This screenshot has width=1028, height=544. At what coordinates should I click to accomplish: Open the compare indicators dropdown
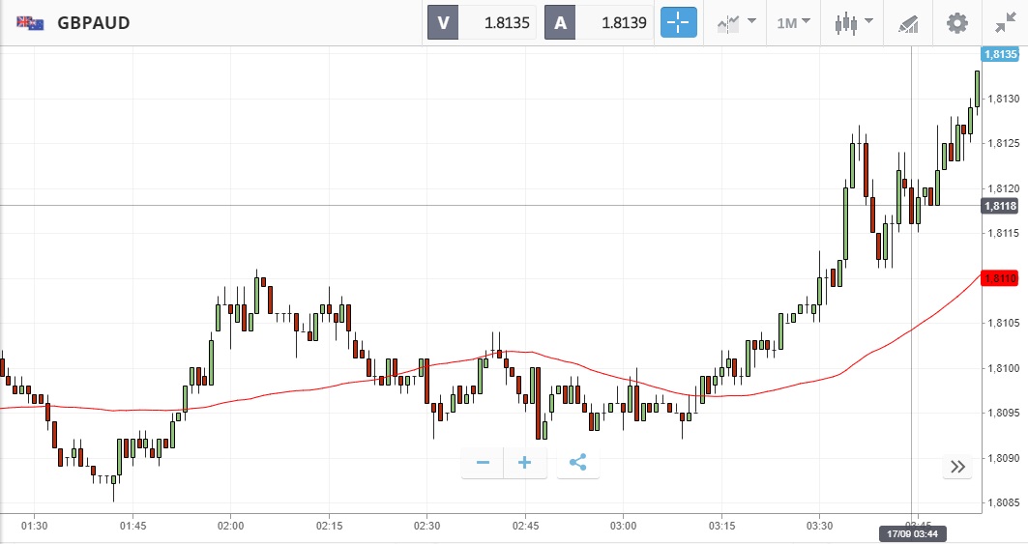[736, 22]
